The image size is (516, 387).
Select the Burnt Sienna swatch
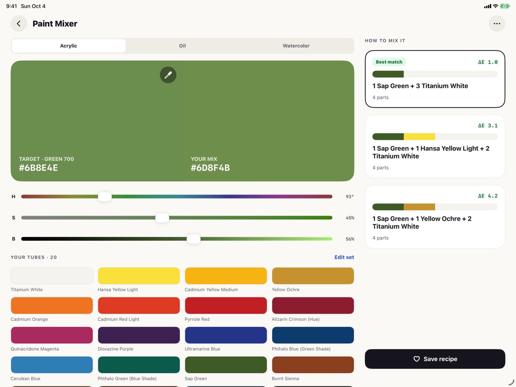click(x=313, y=365)
